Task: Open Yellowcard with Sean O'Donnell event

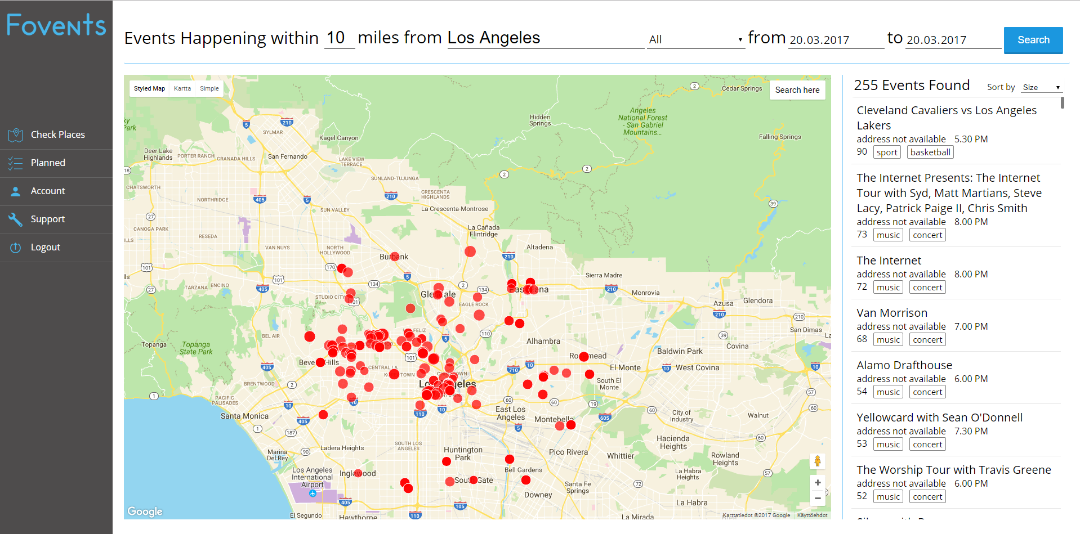Action: (x=940, y=418)
